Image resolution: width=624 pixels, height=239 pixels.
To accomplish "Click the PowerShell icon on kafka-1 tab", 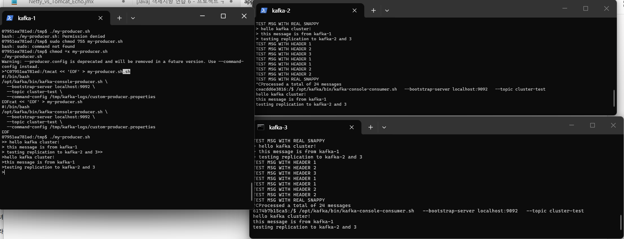I will (10, 18).
